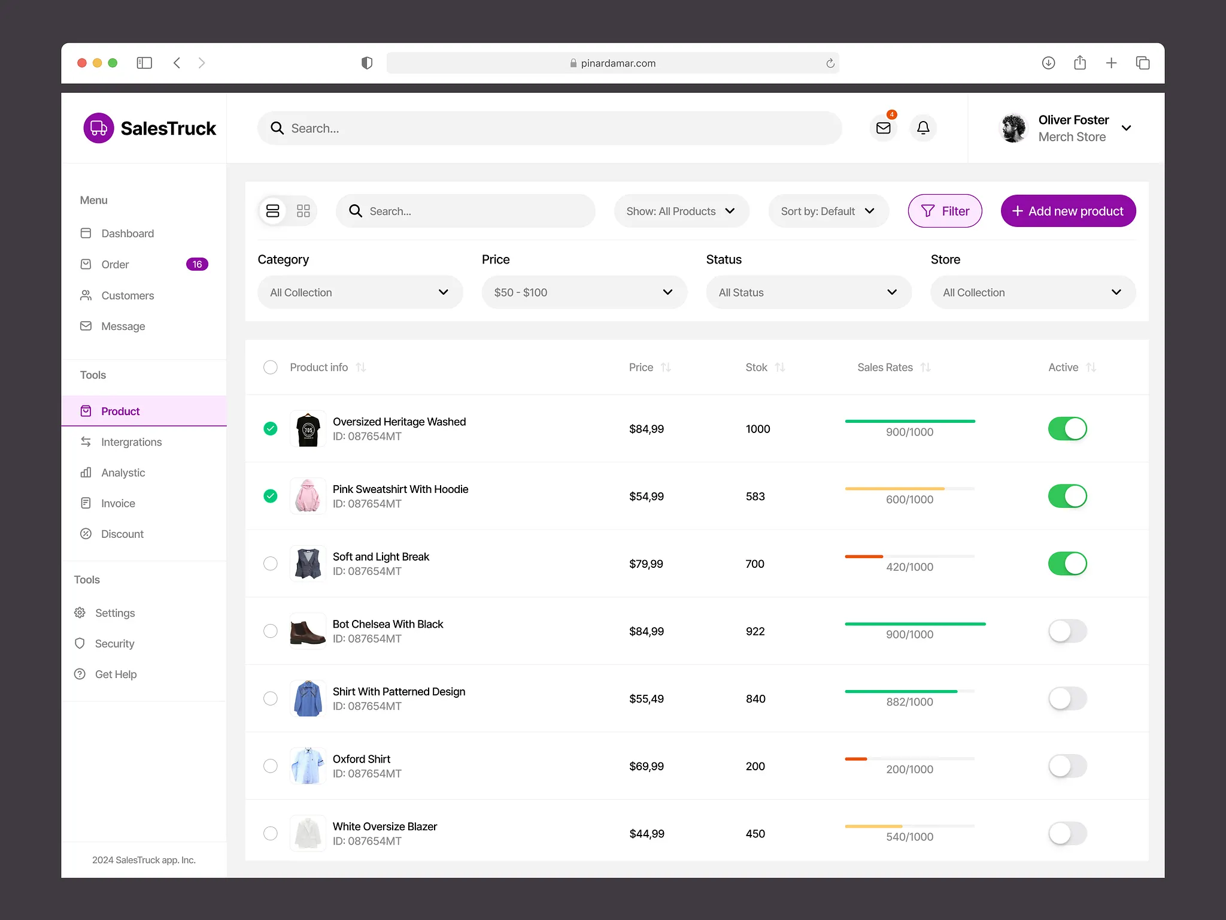Click the Add new product button
The width and height of the screenshot is (1226, 920).
click(1068, 211)
